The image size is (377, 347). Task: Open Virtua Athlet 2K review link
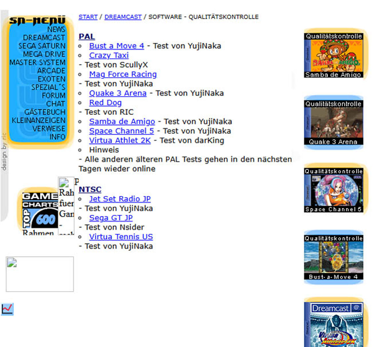(x=120, y=141)
